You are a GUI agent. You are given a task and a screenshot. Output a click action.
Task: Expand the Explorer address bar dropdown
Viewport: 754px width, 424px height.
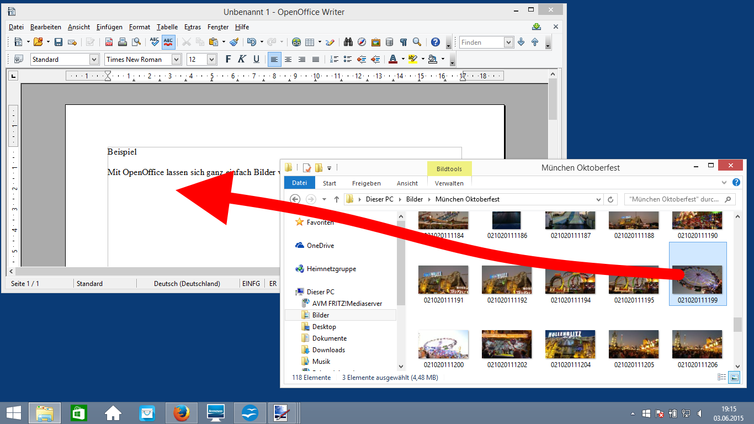pyautogui.click(x=598, y=199)
